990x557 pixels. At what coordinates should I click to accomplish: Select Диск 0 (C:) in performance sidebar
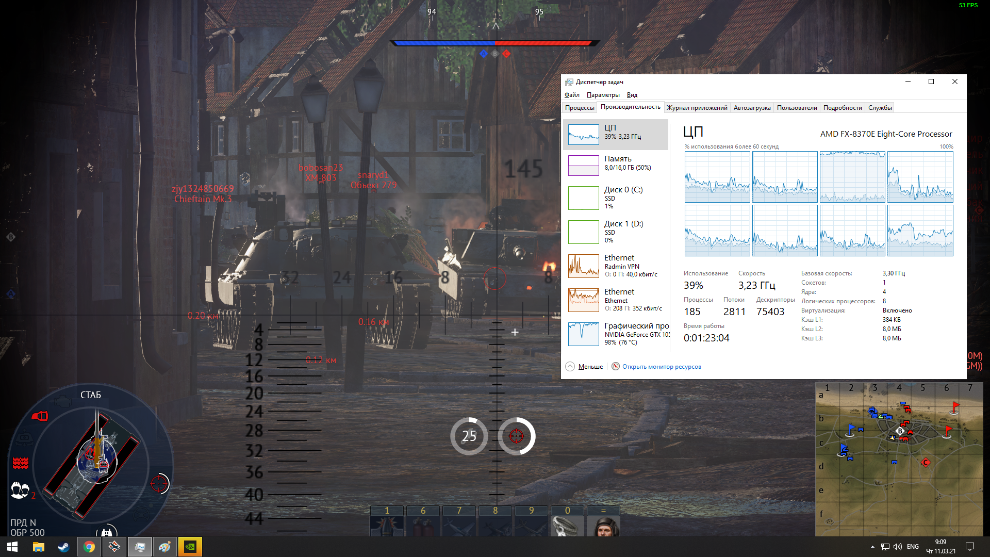click(616, 198)
